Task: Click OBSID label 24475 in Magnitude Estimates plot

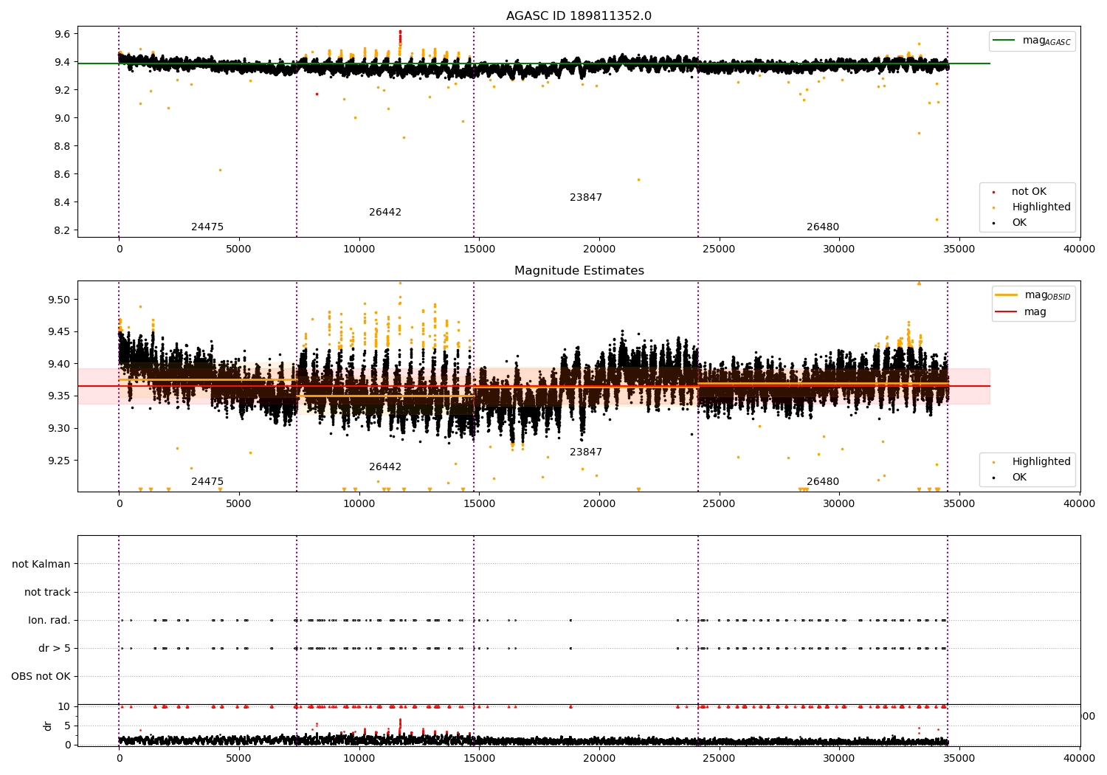Action: pos(207,481)
